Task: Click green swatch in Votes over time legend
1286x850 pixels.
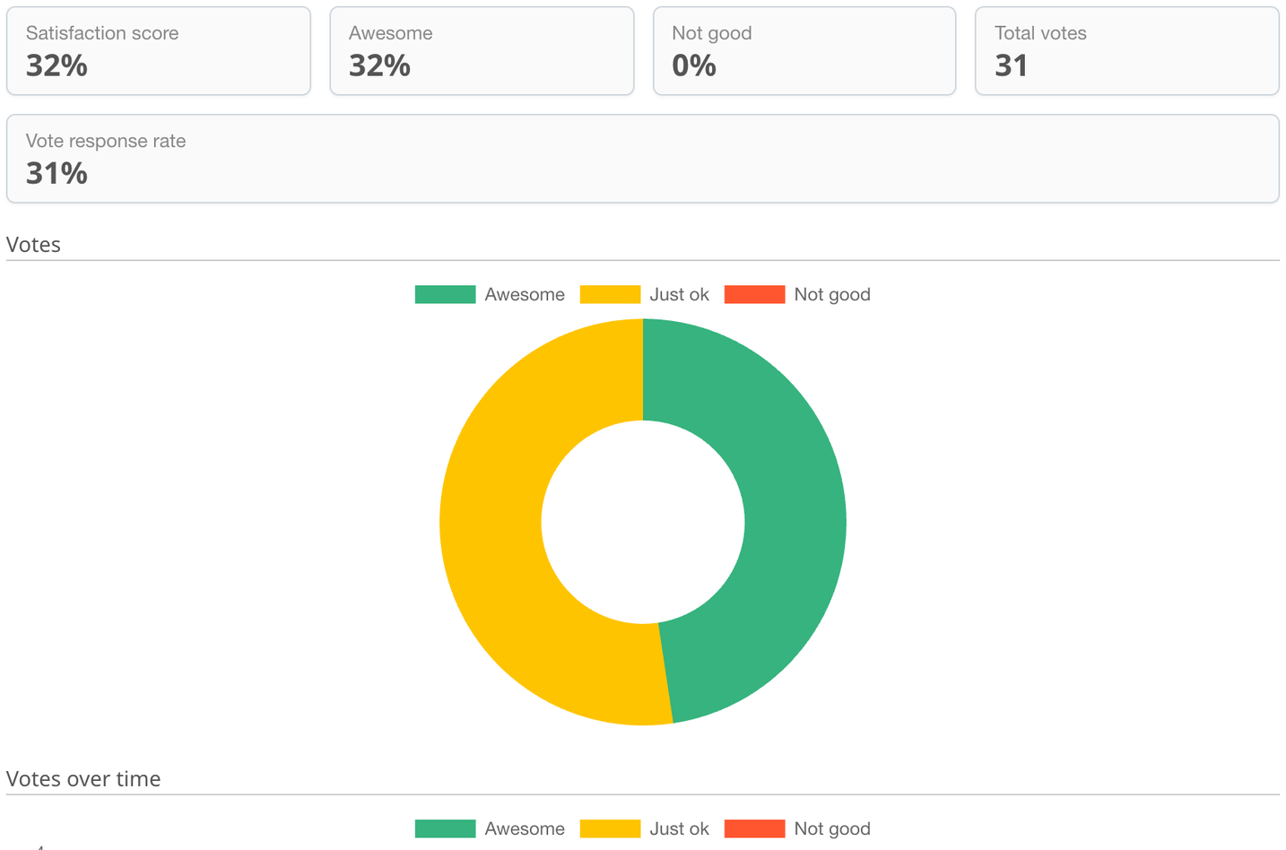Action: point(445,828)
